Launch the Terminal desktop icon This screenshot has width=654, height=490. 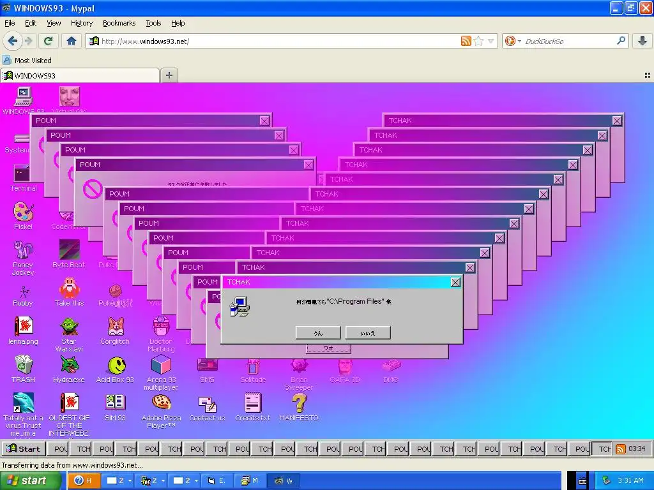point(22,174)
